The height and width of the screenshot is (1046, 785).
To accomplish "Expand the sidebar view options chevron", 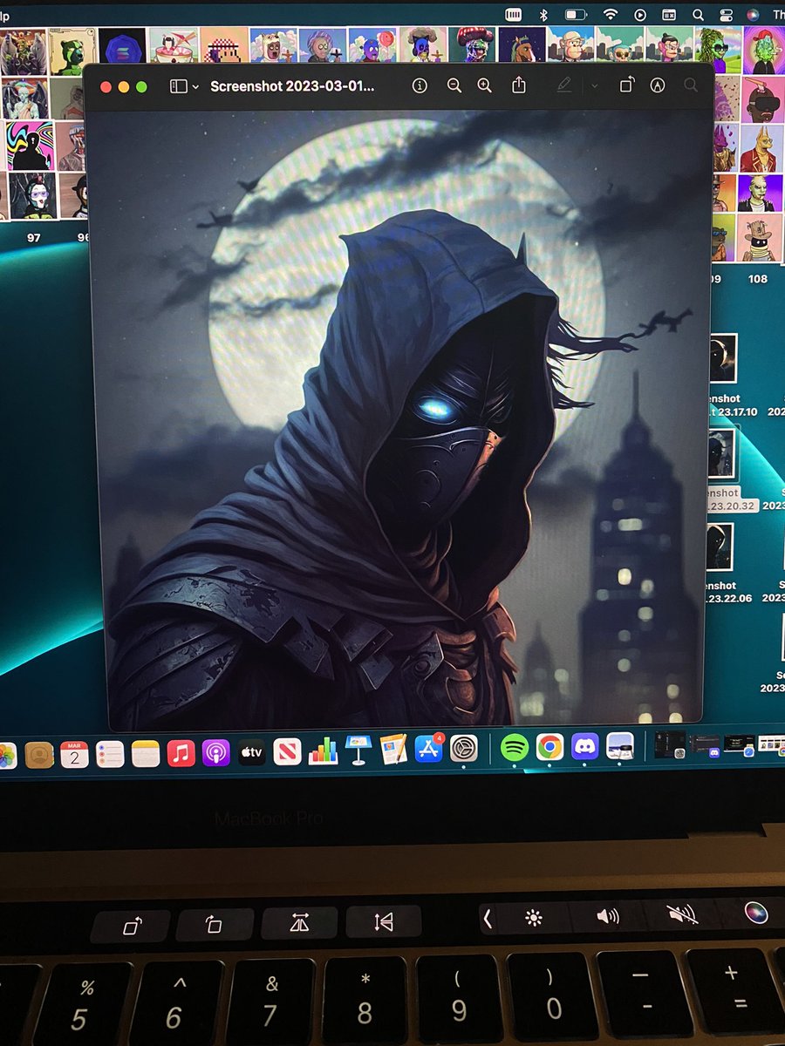I will point(195,87).
